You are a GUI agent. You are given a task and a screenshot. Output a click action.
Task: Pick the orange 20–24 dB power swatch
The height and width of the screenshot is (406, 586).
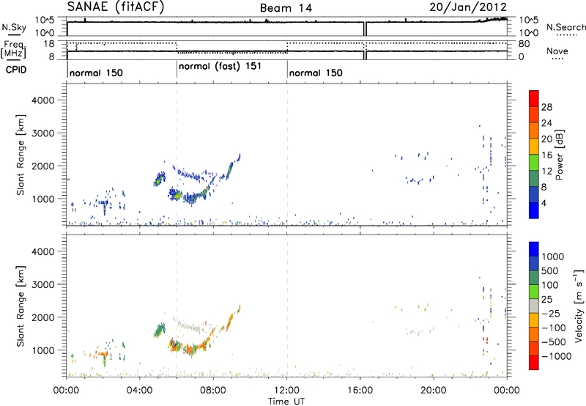pyautogui.click(x=534, y=130)
